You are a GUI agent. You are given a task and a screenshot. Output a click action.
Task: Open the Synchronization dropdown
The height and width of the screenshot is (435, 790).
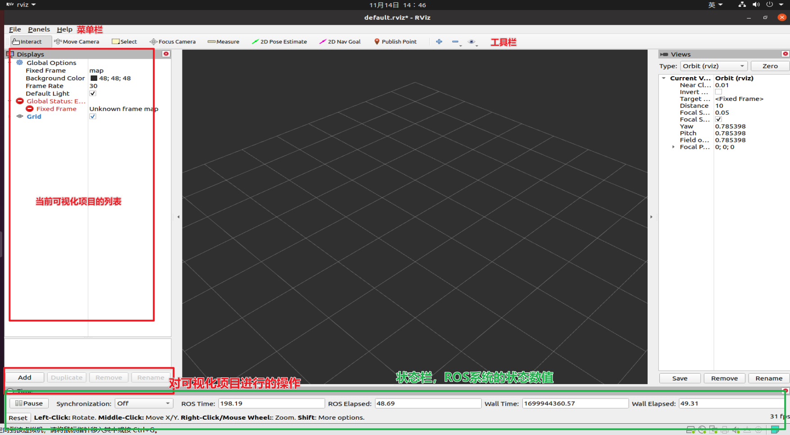tap(144, 403)
